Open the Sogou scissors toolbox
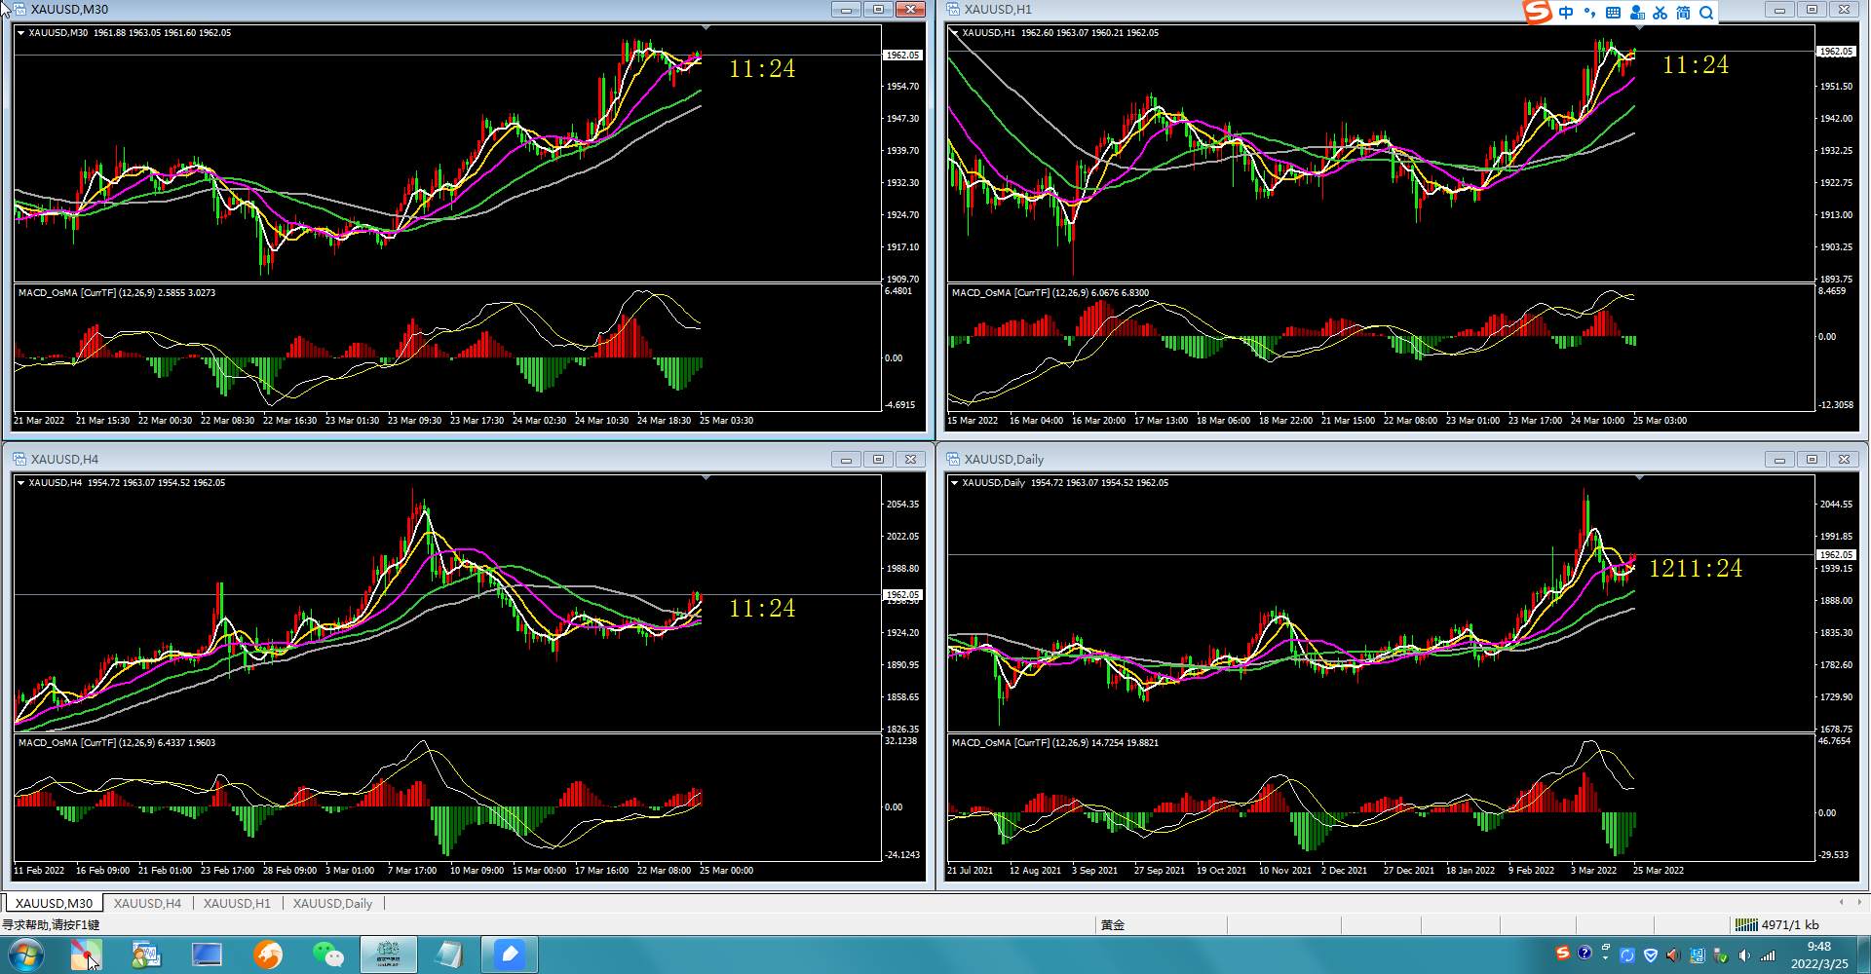The width and height of the screenshot is (1871, 974). click(1660, 13)
